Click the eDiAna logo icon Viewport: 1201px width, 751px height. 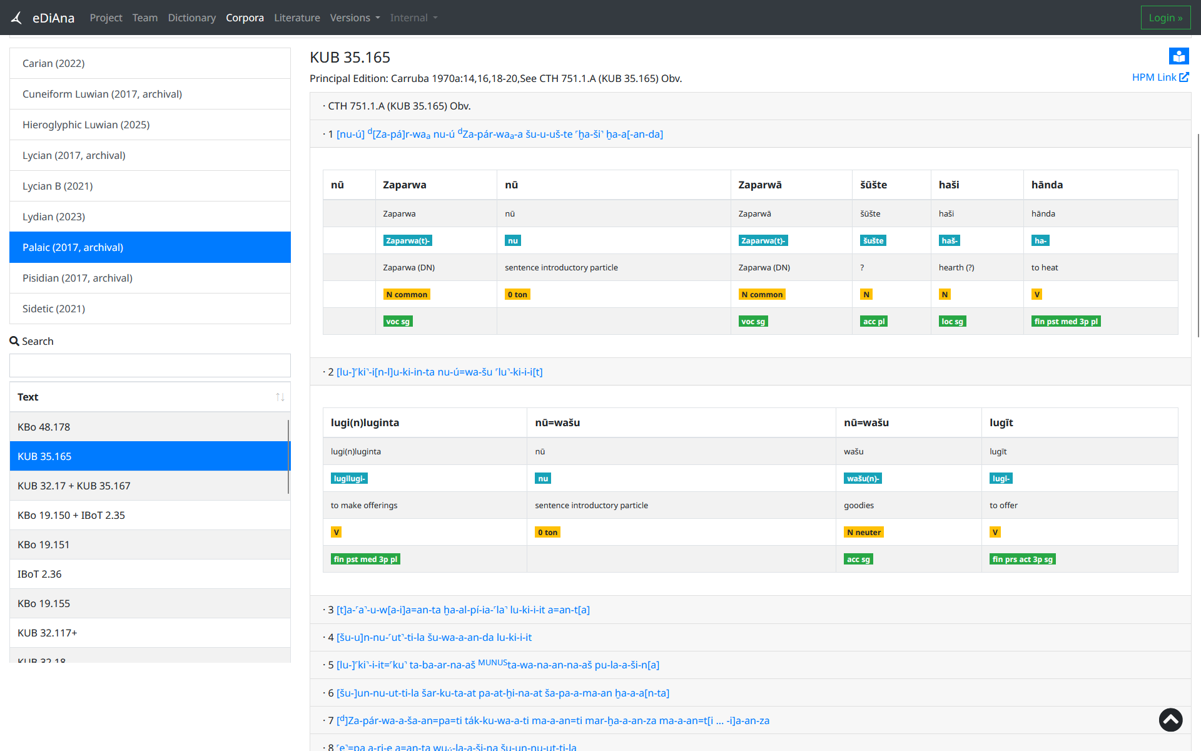[x=17, y=18]
